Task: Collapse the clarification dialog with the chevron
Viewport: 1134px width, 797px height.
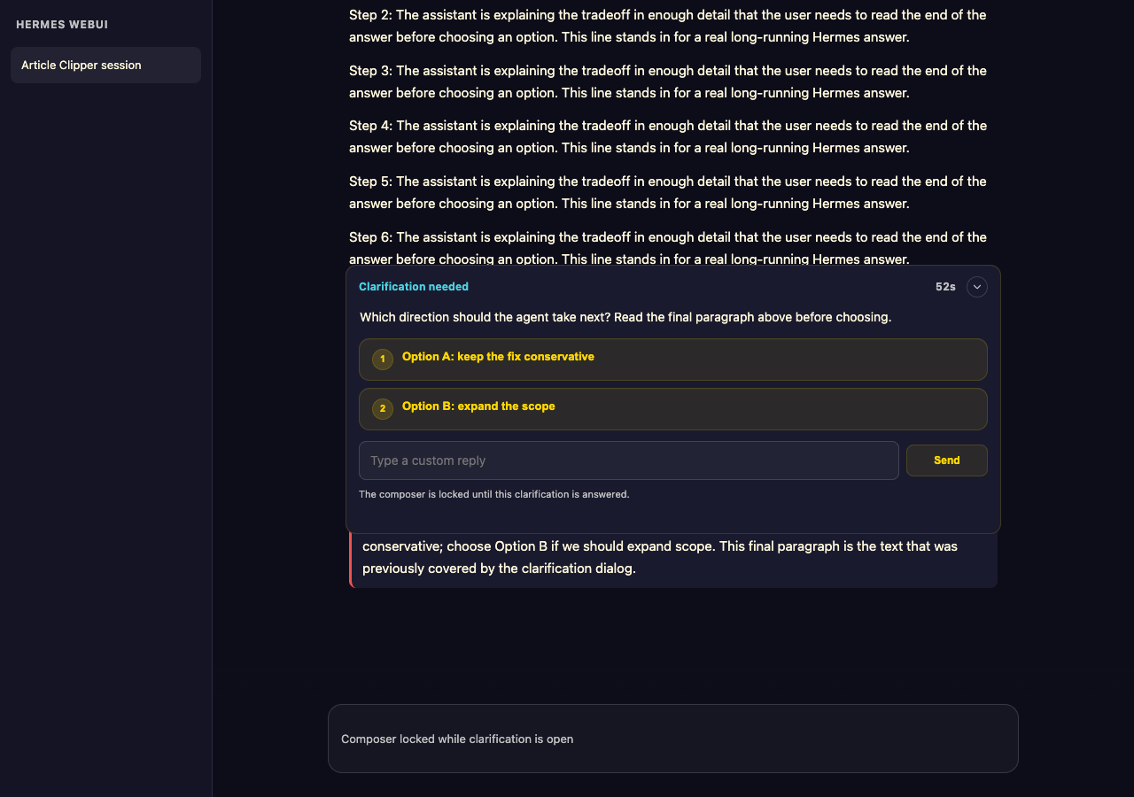Action: pyautogui.click(x=977, y=287)
